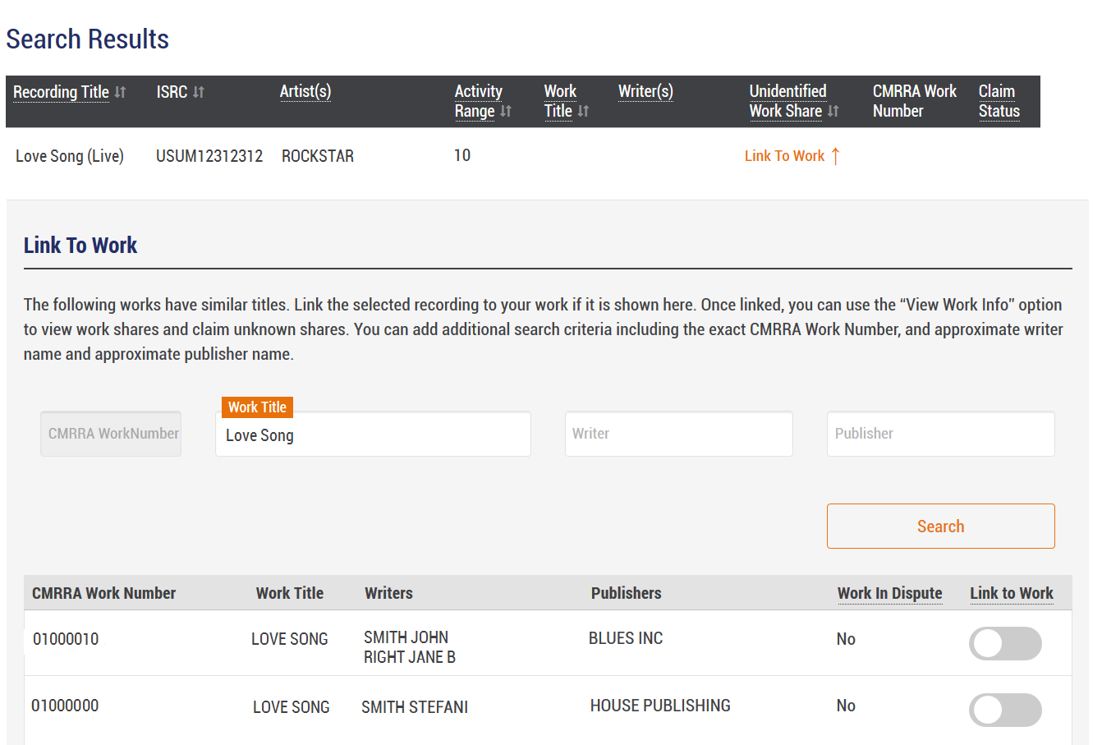Screen dimensions: 1102x745
Task: Sort by Recording Title sort icon
Action: (x=121, y=92)
